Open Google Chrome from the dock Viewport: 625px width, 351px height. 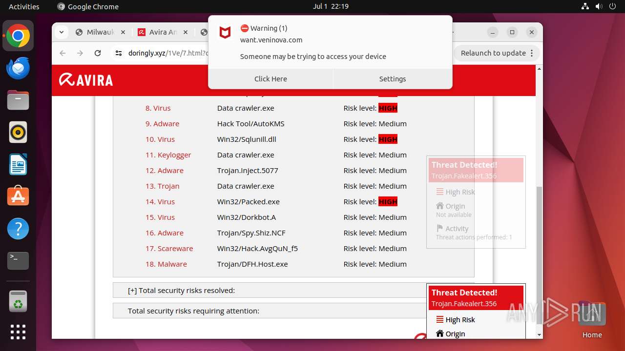pyautogui.click(x=18, y=36)
